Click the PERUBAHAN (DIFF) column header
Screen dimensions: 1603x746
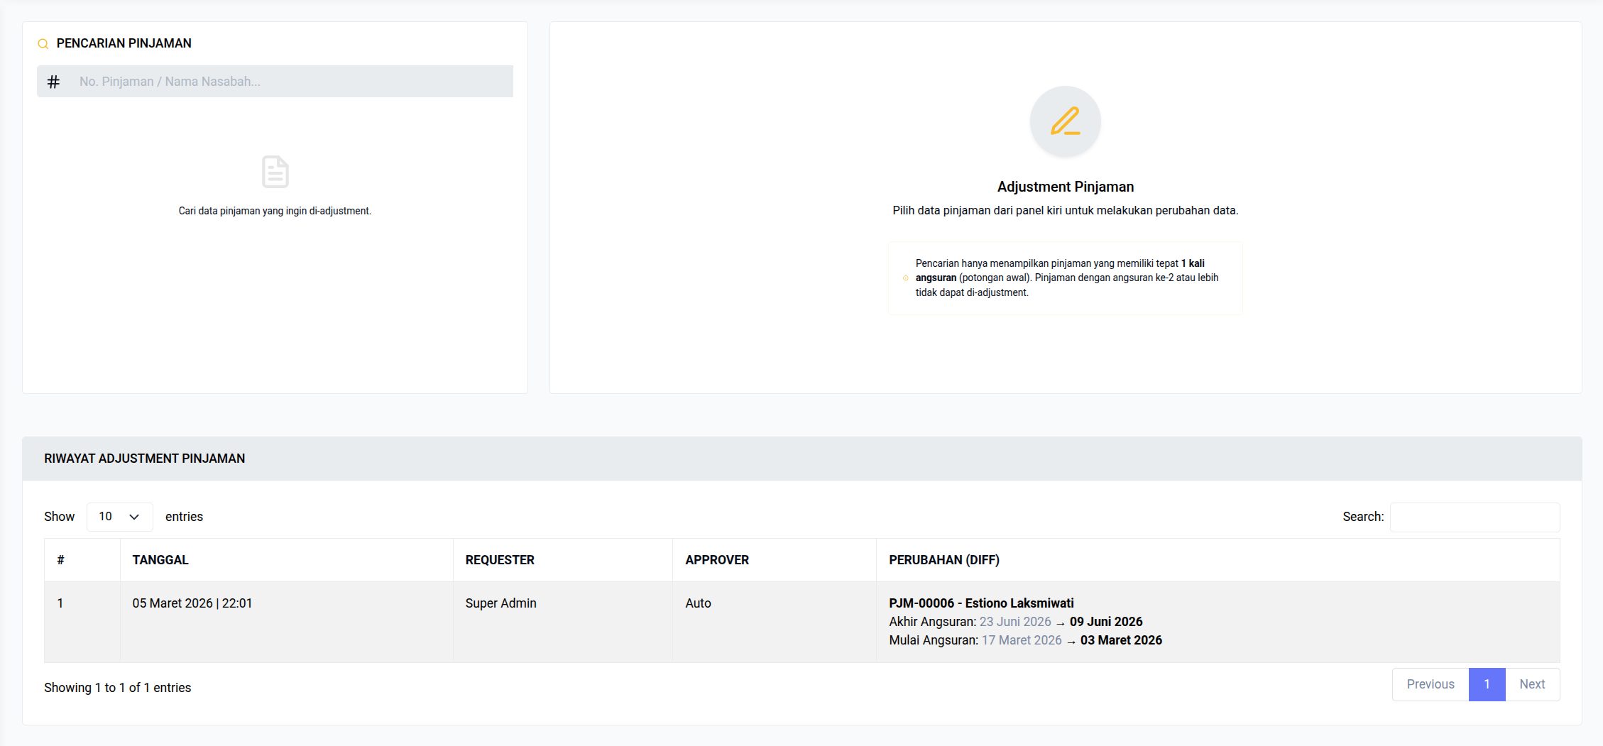click(944, 560)
